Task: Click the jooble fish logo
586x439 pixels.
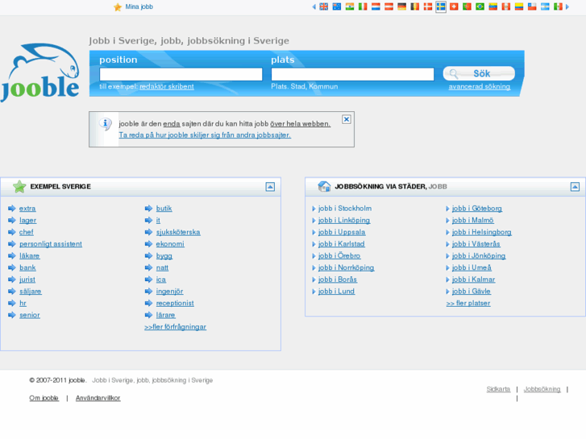Action: [40, 72]
